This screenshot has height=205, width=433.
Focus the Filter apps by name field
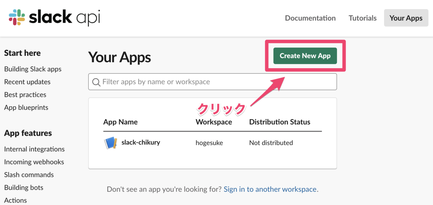click(x=213, y=82)
